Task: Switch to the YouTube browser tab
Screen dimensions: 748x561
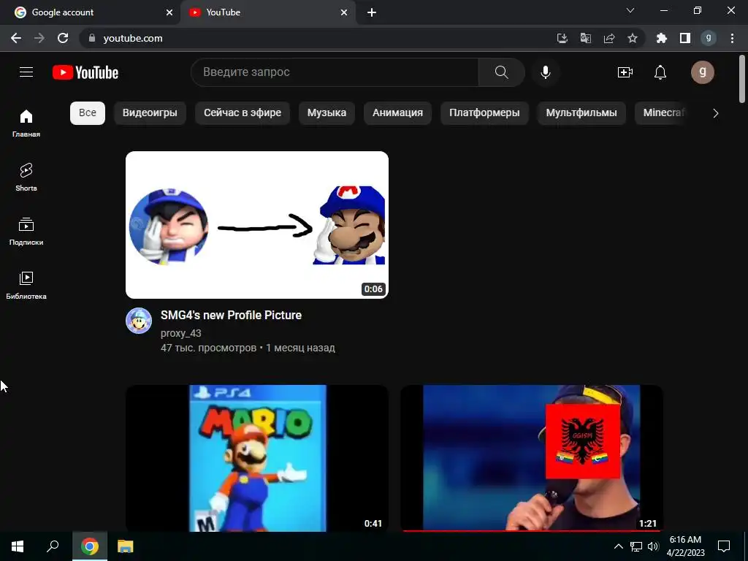Action: [x=267, y=12]
